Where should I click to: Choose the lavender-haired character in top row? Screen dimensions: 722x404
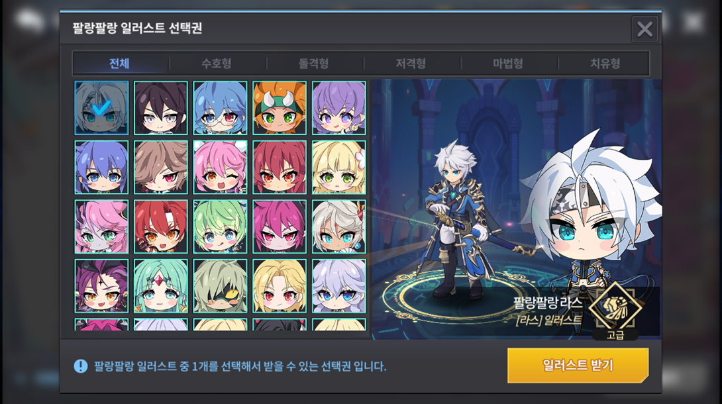[x=339, y=108]
